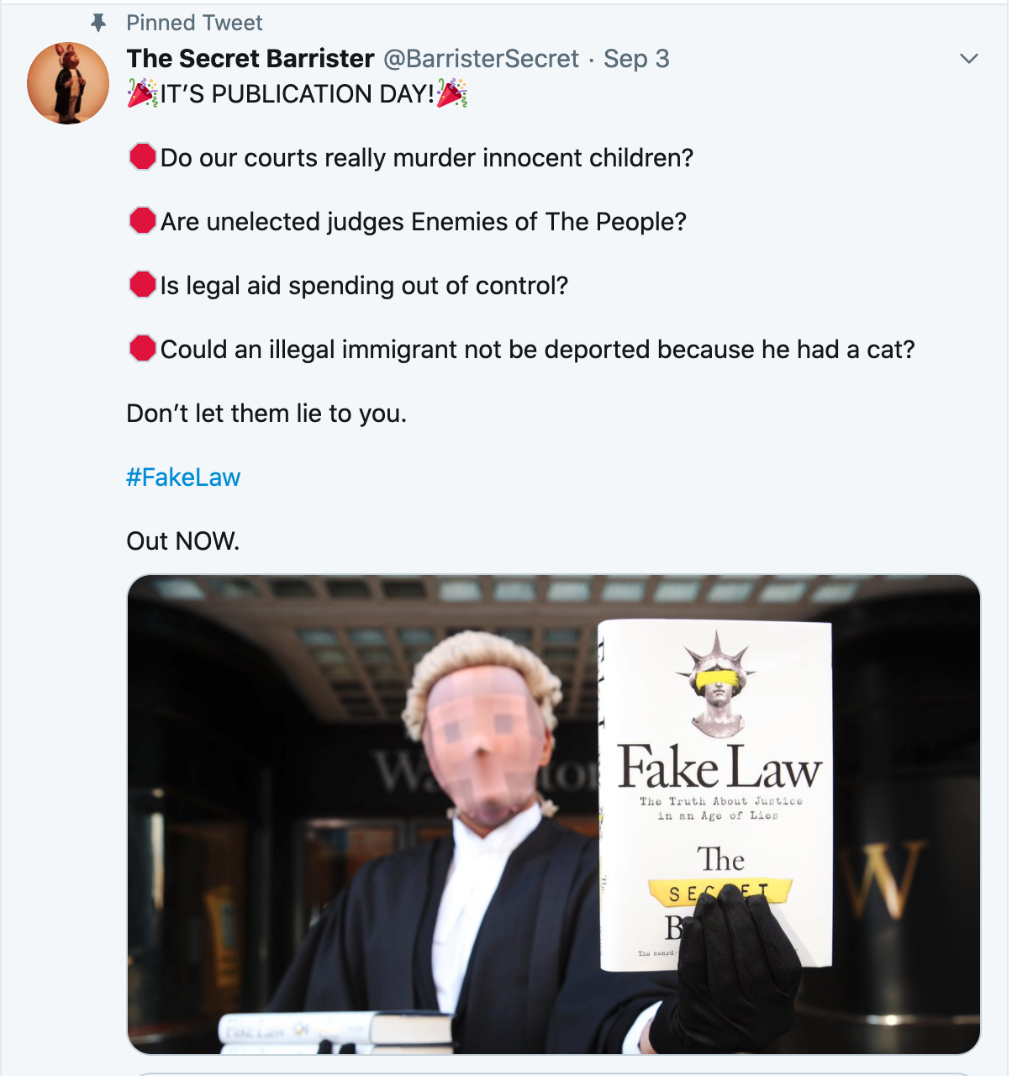Open the #FakeLaw hashtag
The height and width of the screenshot is (1076, 1012).
coord(183,477)
